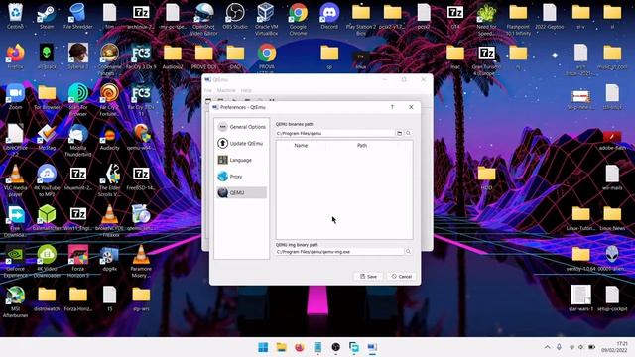
Task: Select The Elder Scrolls desktop shortcut
Action: click(x=109, y=180)
